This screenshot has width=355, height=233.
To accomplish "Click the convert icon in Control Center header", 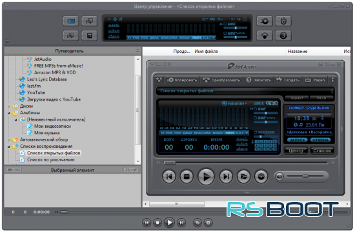I will 264,35.
